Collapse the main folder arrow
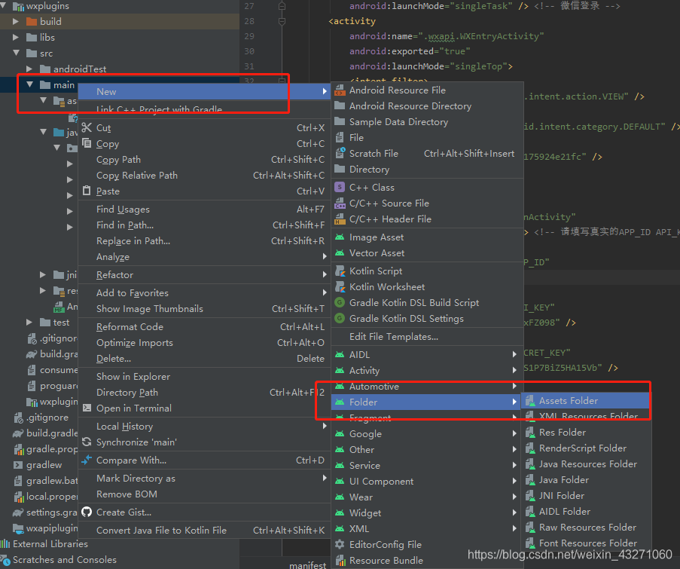 click(x=29, y=84)
